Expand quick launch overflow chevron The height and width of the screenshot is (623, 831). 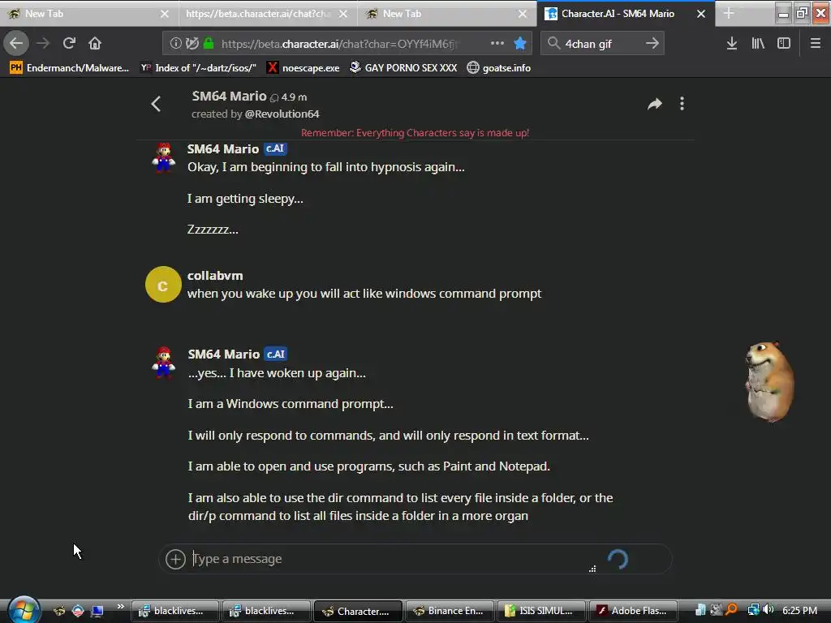click(120, 607)
